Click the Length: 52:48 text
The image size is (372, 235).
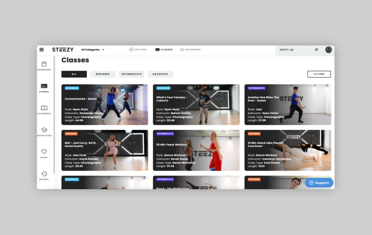click(x=165, y=120)
